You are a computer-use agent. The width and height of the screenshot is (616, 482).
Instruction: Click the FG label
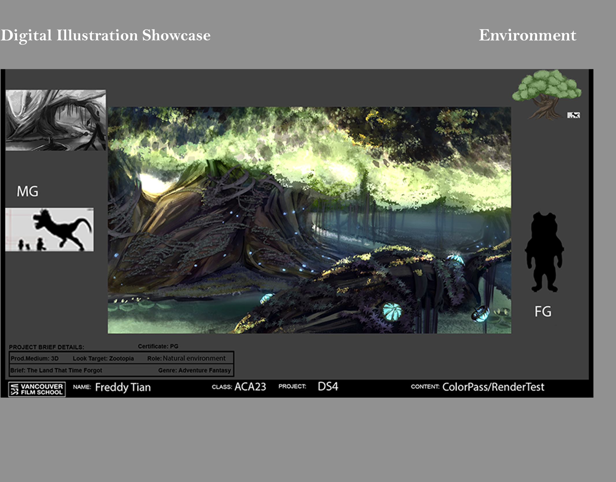[x=543, y=312]
